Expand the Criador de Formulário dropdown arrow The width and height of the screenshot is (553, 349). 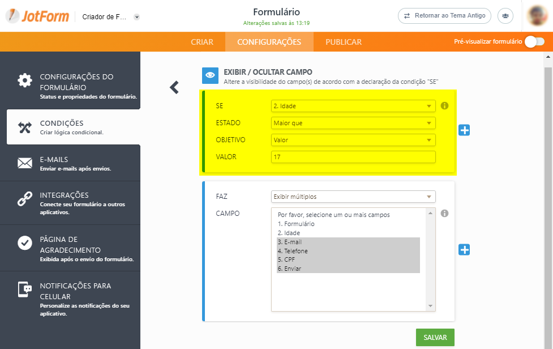coord(136,17)
